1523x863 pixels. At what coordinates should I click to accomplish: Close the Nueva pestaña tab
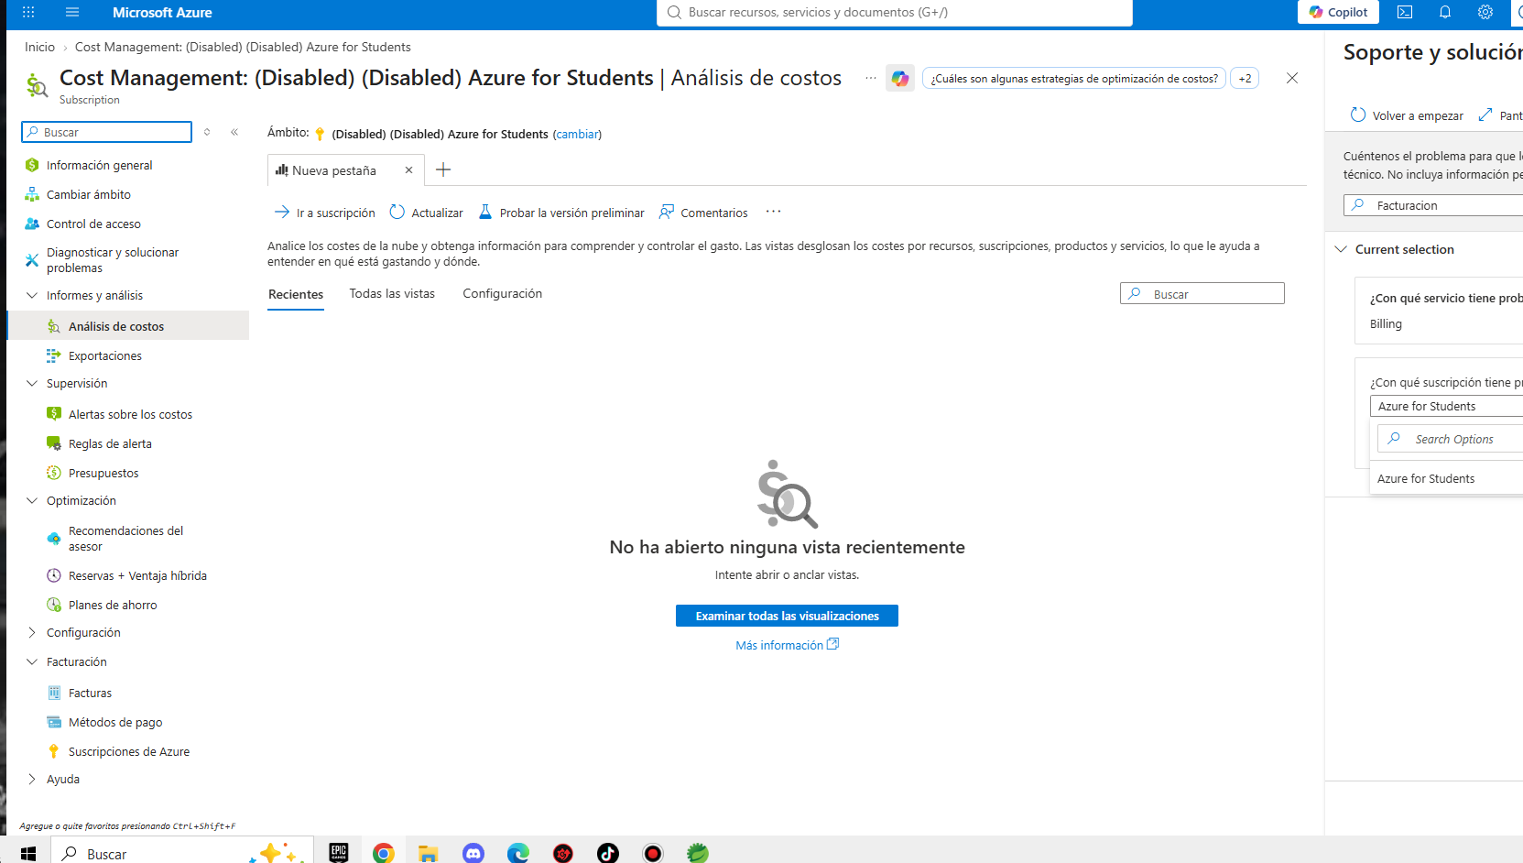click(408, 170)
